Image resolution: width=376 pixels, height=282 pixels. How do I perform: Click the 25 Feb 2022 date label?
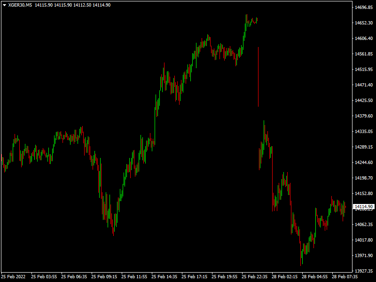(13, 276)
